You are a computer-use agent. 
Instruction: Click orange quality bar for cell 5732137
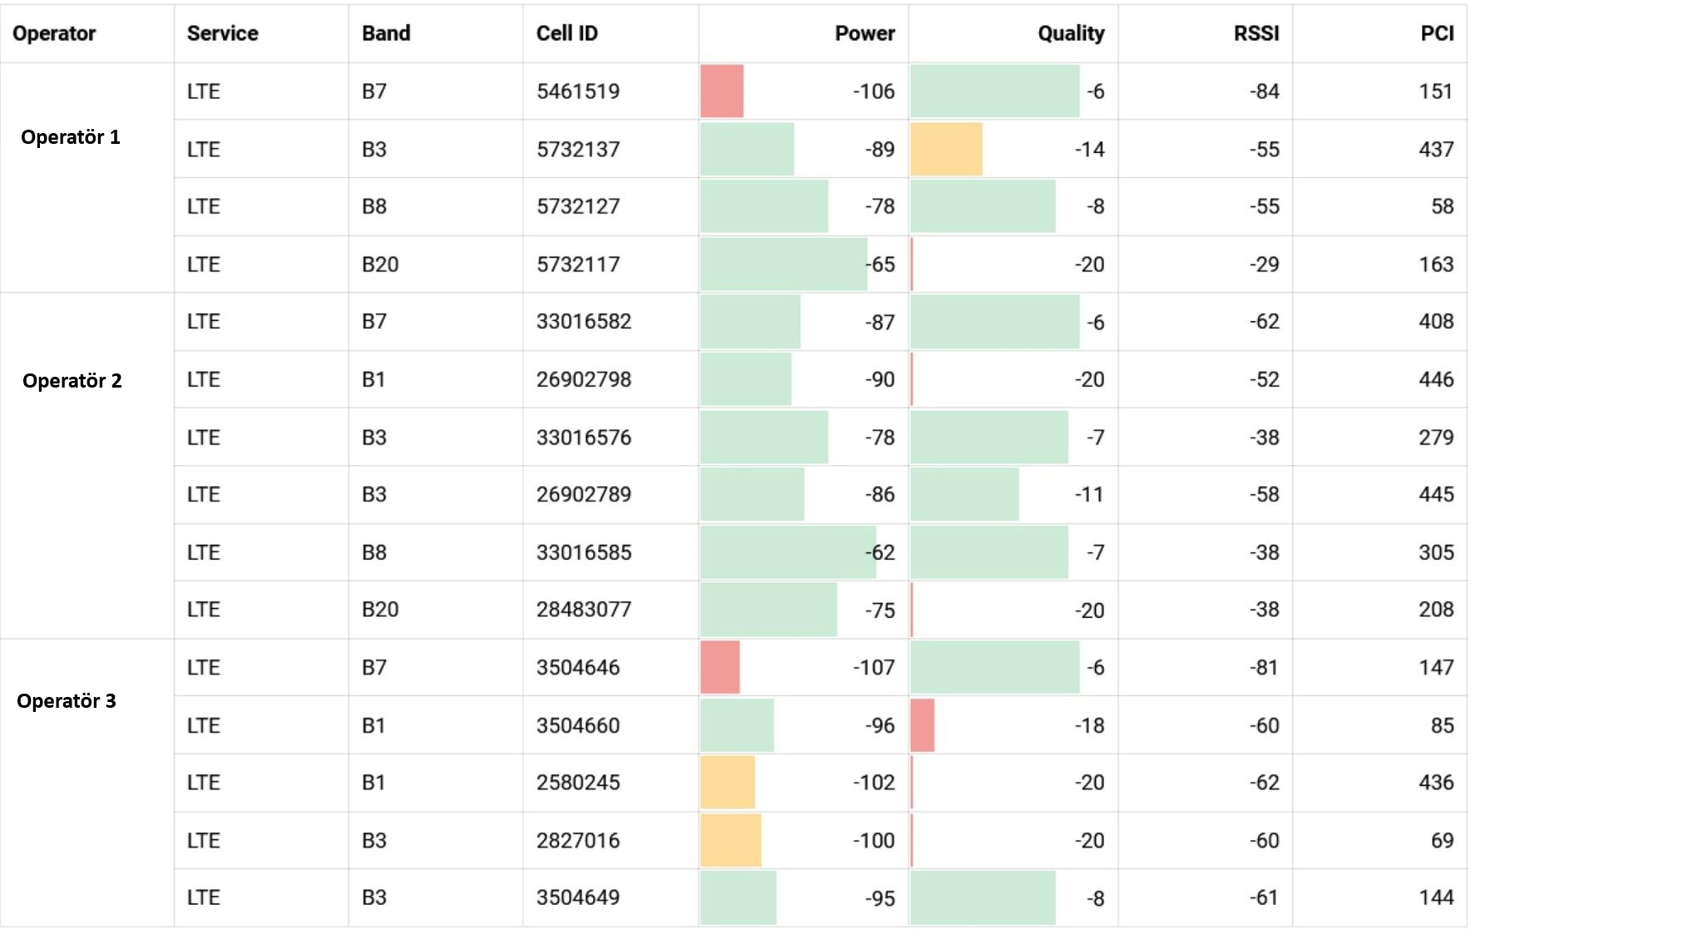point(946,150)
